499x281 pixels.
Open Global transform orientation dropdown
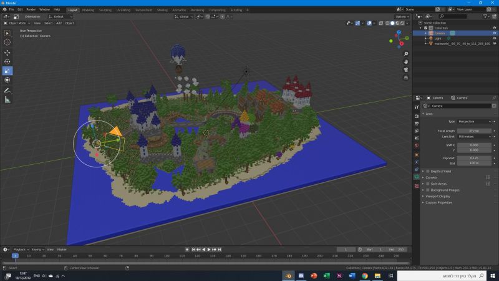click(184, 17)
